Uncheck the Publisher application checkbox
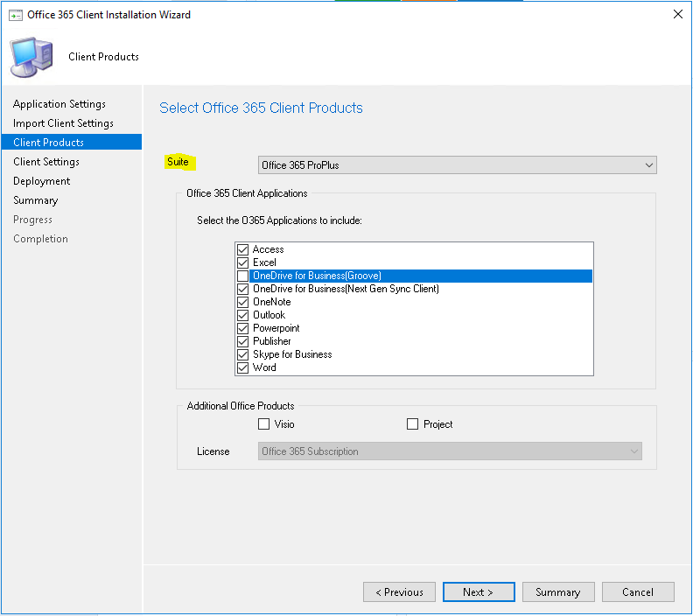Image resolution: width=693 pixels, height=616 pixels. pyautogui.click(x=242, y=341)
